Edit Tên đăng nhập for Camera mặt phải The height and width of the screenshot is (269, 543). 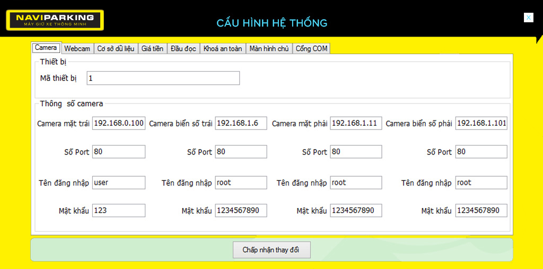point(356,183)
